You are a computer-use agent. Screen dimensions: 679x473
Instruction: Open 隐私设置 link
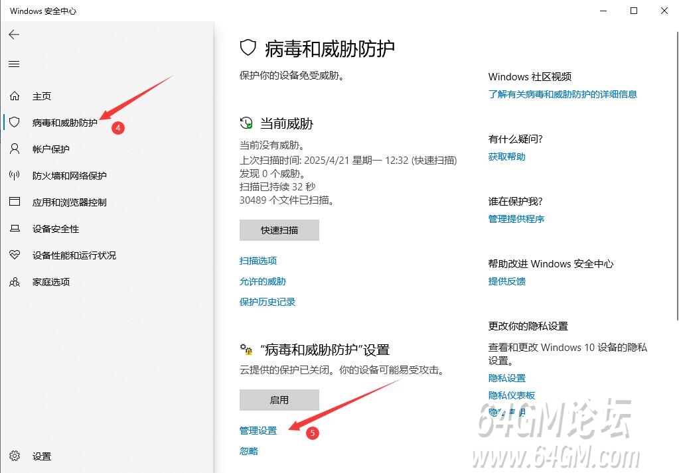(506, 377)
